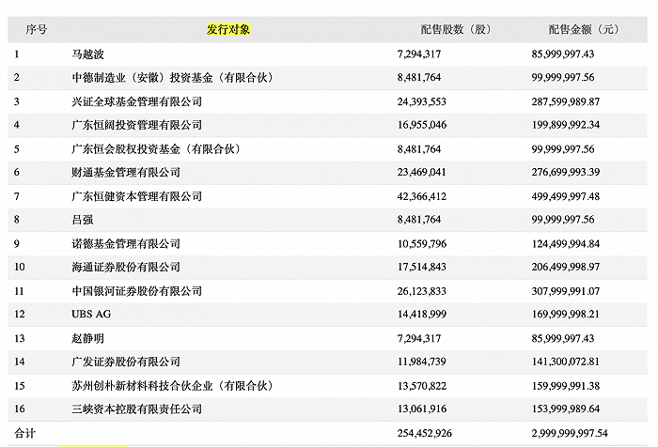Select 广东恒会股权投资基金（有限合伙）
Screen dimensions: 658x447
pyautogui.click(x=156, y=149)
